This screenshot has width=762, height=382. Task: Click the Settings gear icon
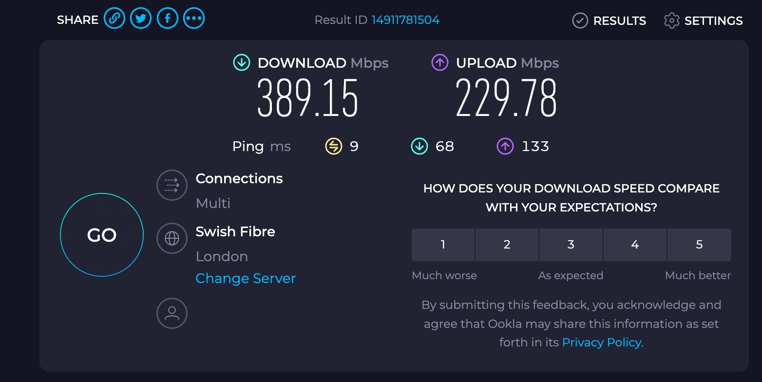tap(671, 20)
